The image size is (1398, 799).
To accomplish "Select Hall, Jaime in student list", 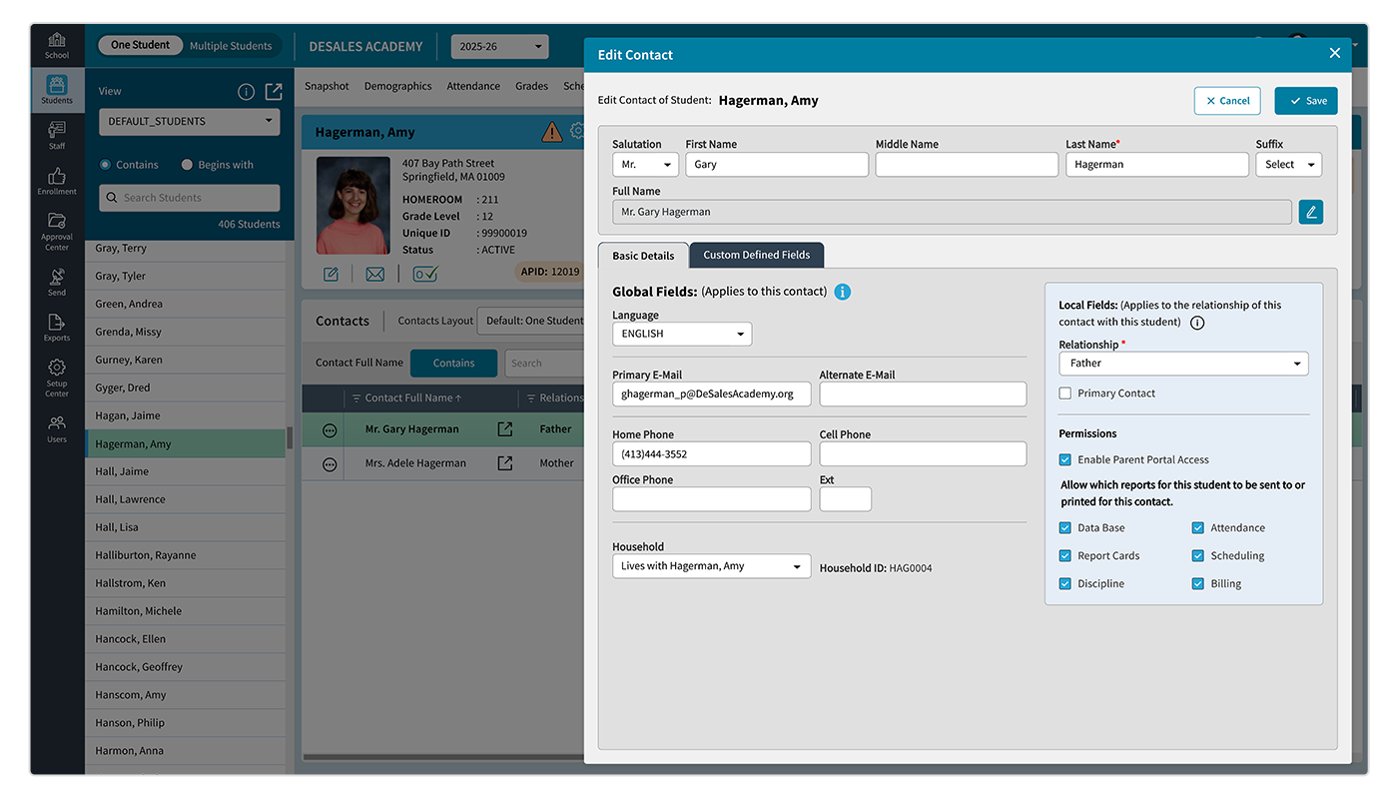I will coord(185,471).
